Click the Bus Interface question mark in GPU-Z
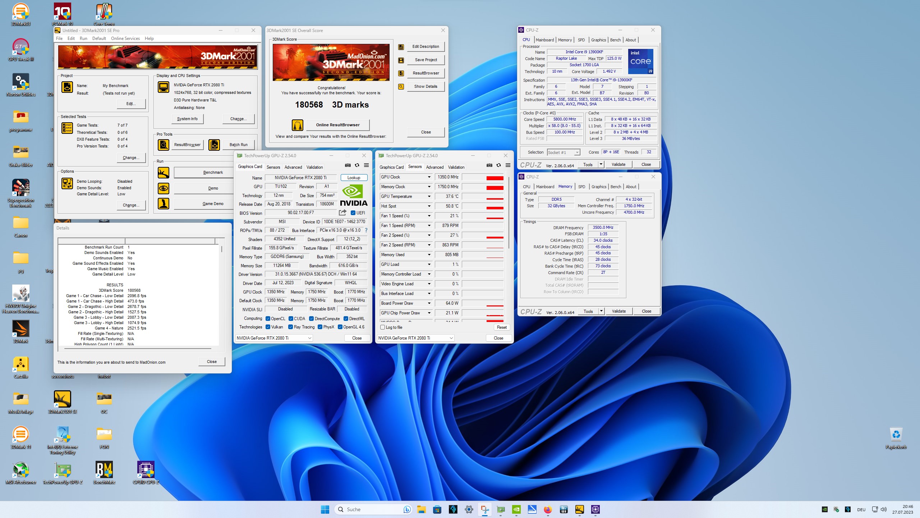 366,230
